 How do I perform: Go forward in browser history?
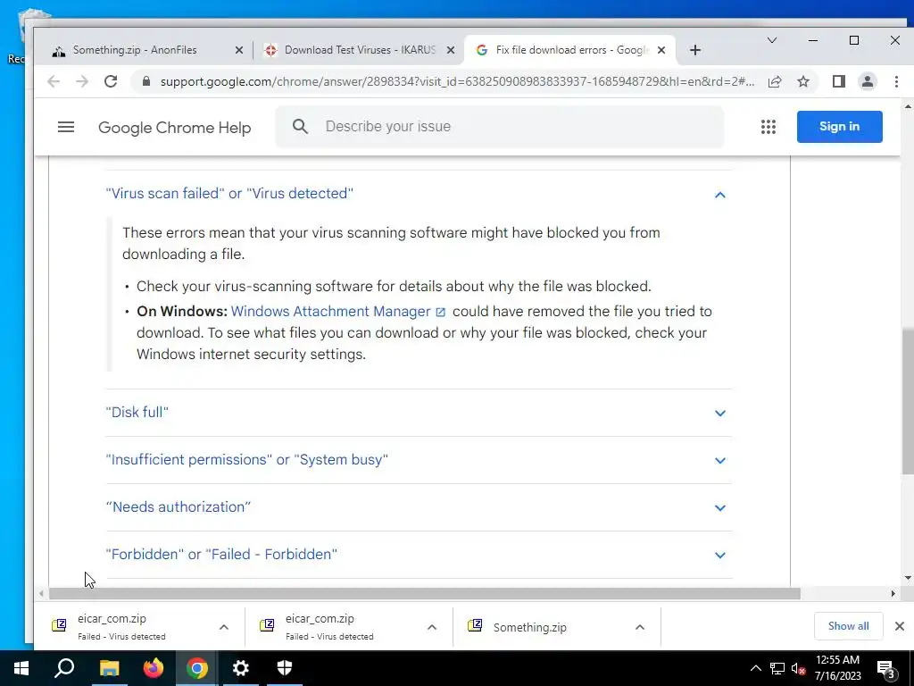[82, 81]
